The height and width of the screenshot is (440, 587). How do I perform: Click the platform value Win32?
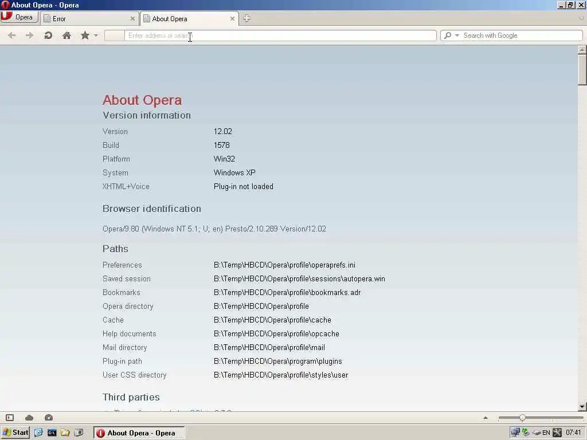click(x=224, y=159)
